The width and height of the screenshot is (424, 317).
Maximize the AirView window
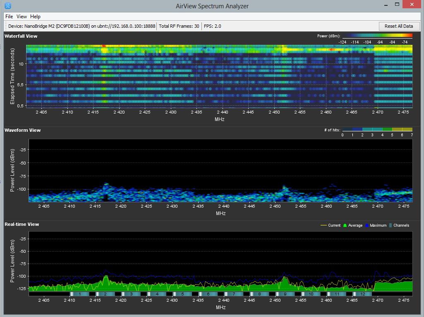[397, 5]
